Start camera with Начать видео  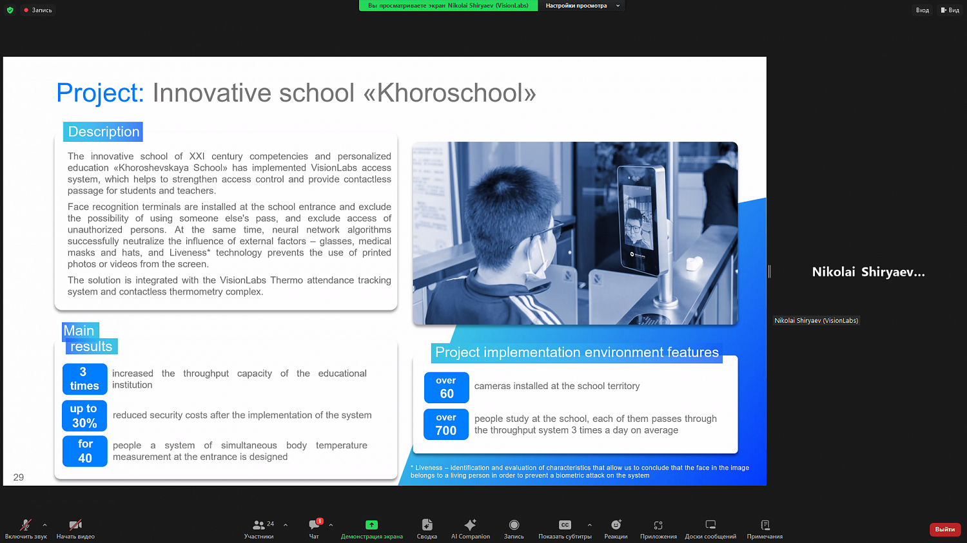[x=75, y=529]
